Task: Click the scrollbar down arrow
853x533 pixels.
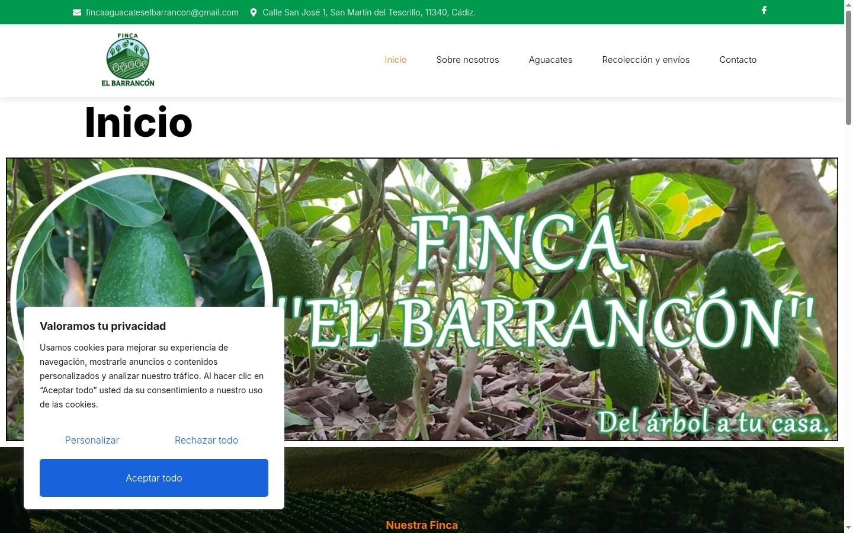Action: point(848,527)
